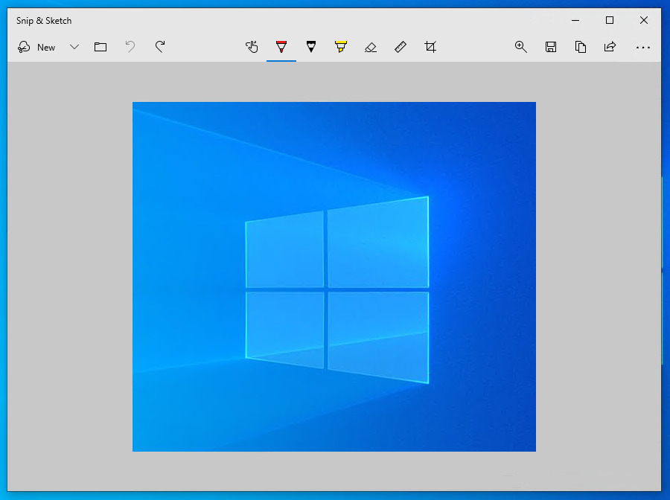Open a file using the folder icon
Screen dimensions: 670x500
click(100, 47)
